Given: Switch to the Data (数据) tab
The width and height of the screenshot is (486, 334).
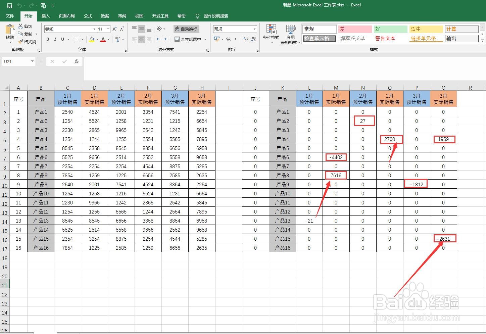Looking at the screenshot, I should coord(105,16).
